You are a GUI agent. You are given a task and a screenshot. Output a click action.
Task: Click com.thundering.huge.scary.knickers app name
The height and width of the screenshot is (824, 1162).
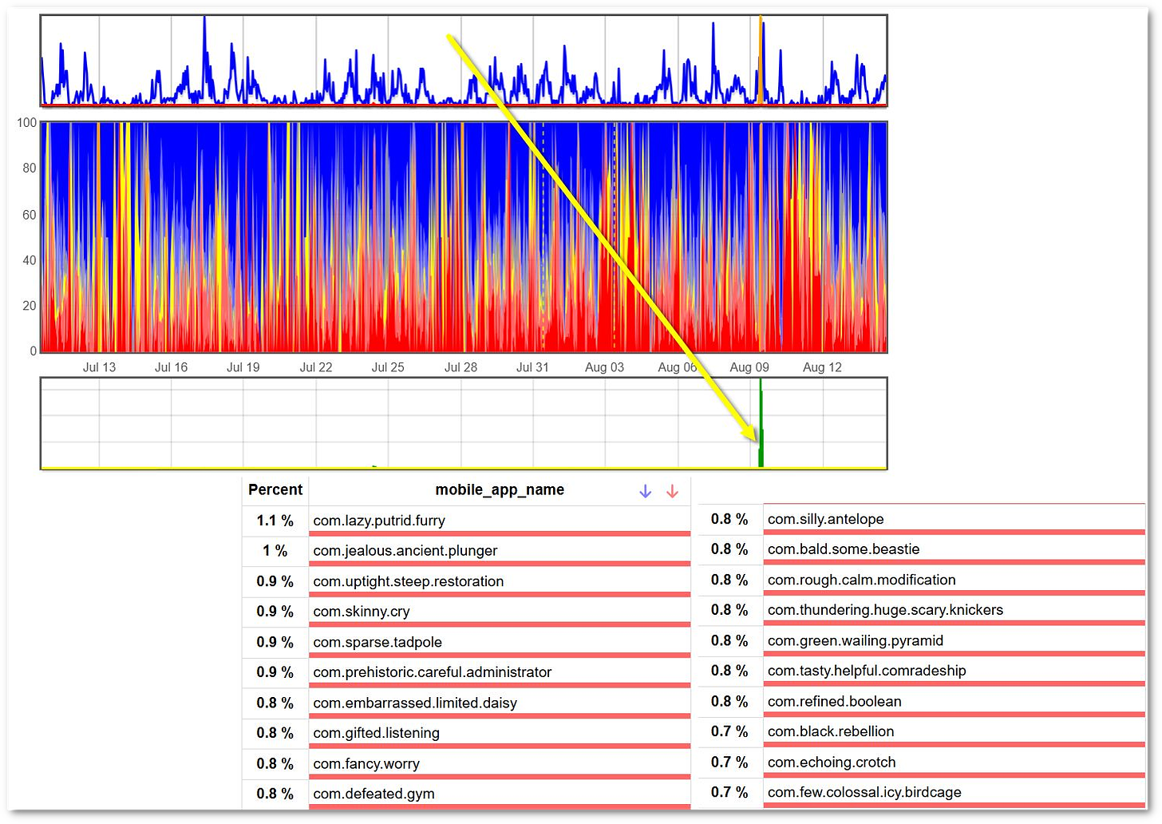[x=886, y=610]
